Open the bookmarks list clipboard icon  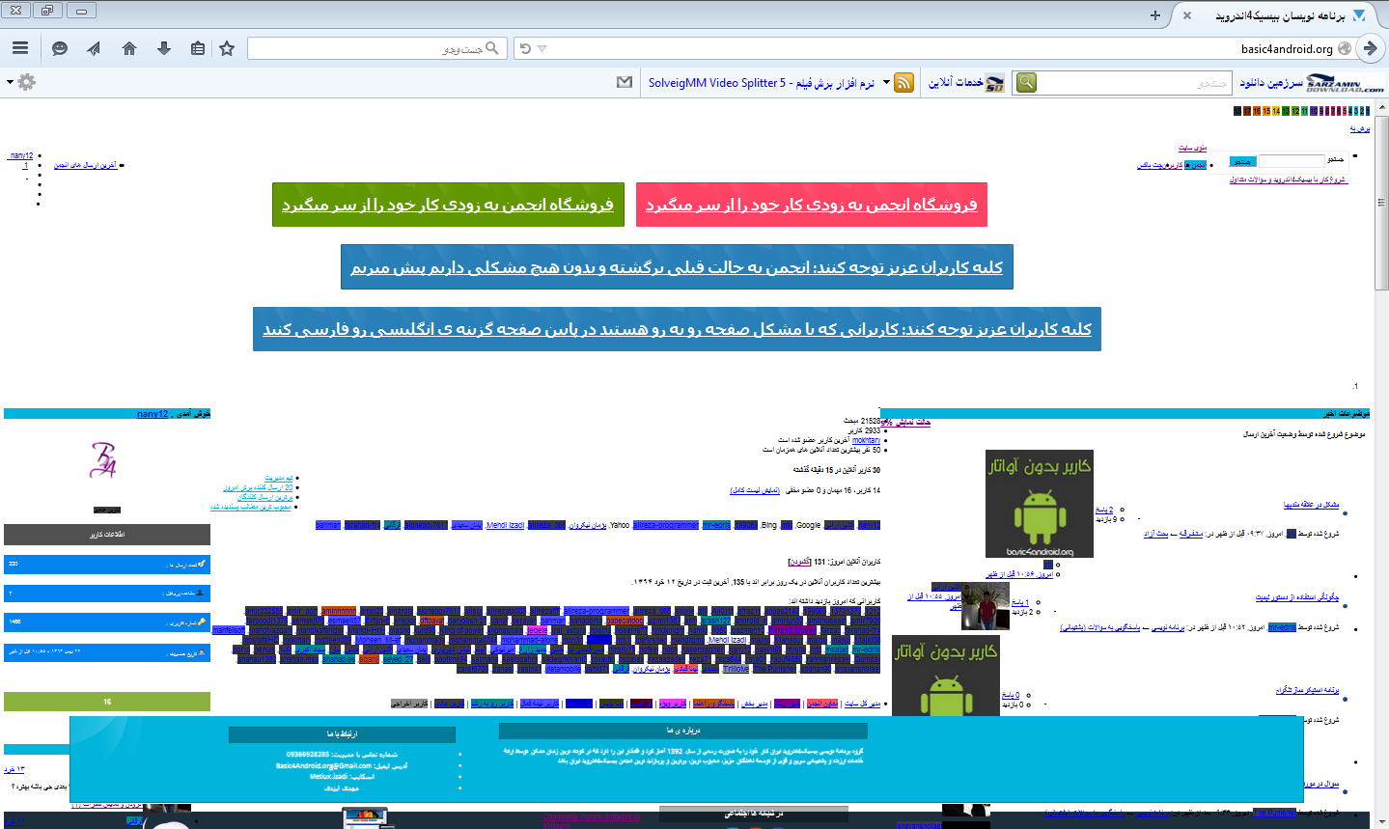(x=198, y=48)
